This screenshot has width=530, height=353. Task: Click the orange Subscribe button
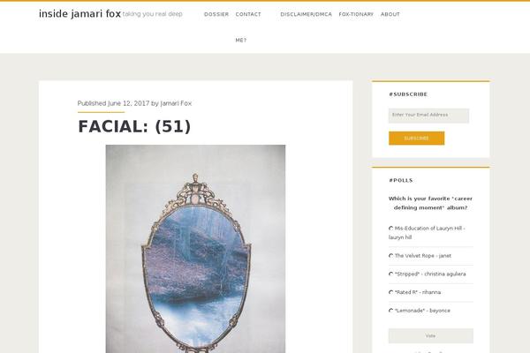click(416, 139)
